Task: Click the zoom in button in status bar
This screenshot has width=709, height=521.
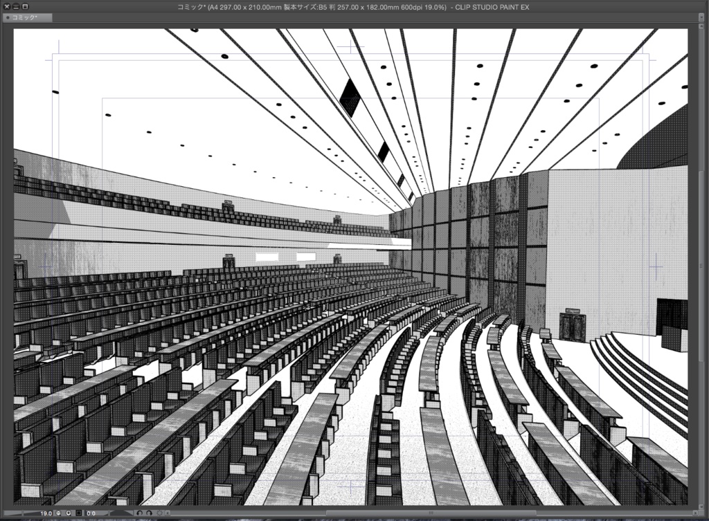Action: 69,513
